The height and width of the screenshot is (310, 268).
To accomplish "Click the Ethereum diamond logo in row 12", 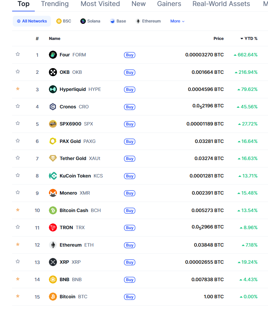I will 53,245.
